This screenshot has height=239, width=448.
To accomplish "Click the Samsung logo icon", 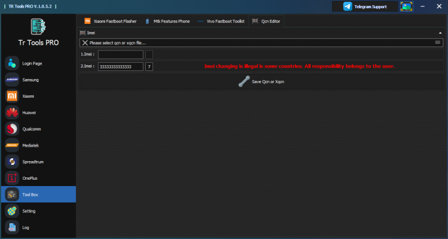I will click(x=12, y=80).
